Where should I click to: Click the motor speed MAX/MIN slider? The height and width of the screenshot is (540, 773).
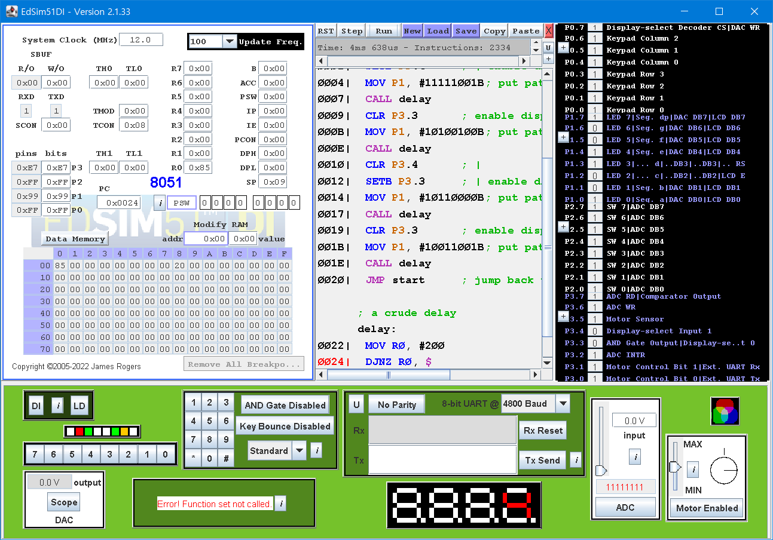click(x=675, y=467)
